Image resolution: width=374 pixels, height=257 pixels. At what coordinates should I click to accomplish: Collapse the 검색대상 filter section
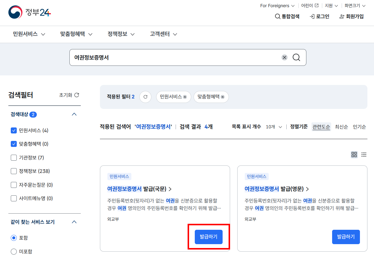(75, 114)
